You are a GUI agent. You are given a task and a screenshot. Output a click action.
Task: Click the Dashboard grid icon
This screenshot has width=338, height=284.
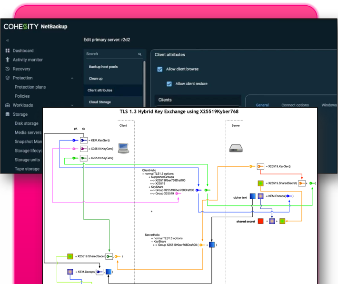click(x=8, y=51)
